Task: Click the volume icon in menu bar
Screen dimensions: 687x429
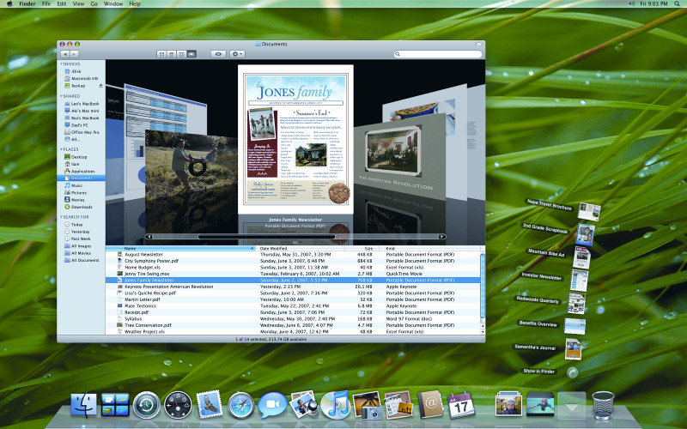Action: pos(631,3)
